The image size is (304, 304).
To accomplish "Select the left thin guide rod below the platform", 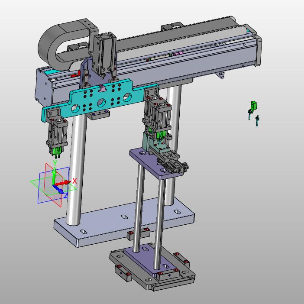I will (139, 208).
